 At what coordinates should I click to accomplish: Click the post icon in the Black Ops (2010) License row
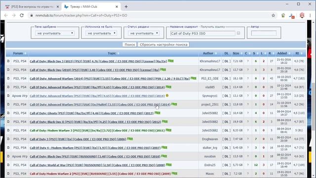(x=8, y=70)
